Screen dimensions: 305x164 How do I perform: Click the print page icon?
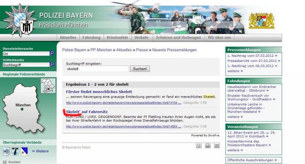pos(208,145)
